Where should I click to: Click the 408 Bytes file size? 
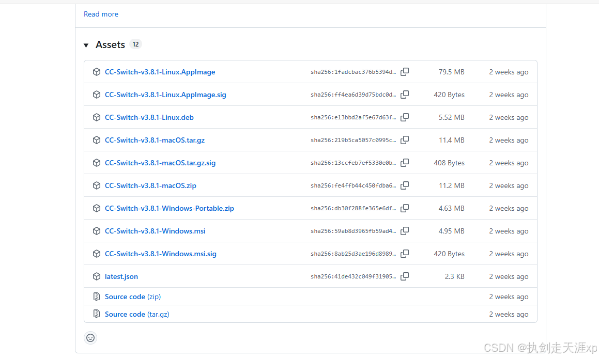[449, 163]
